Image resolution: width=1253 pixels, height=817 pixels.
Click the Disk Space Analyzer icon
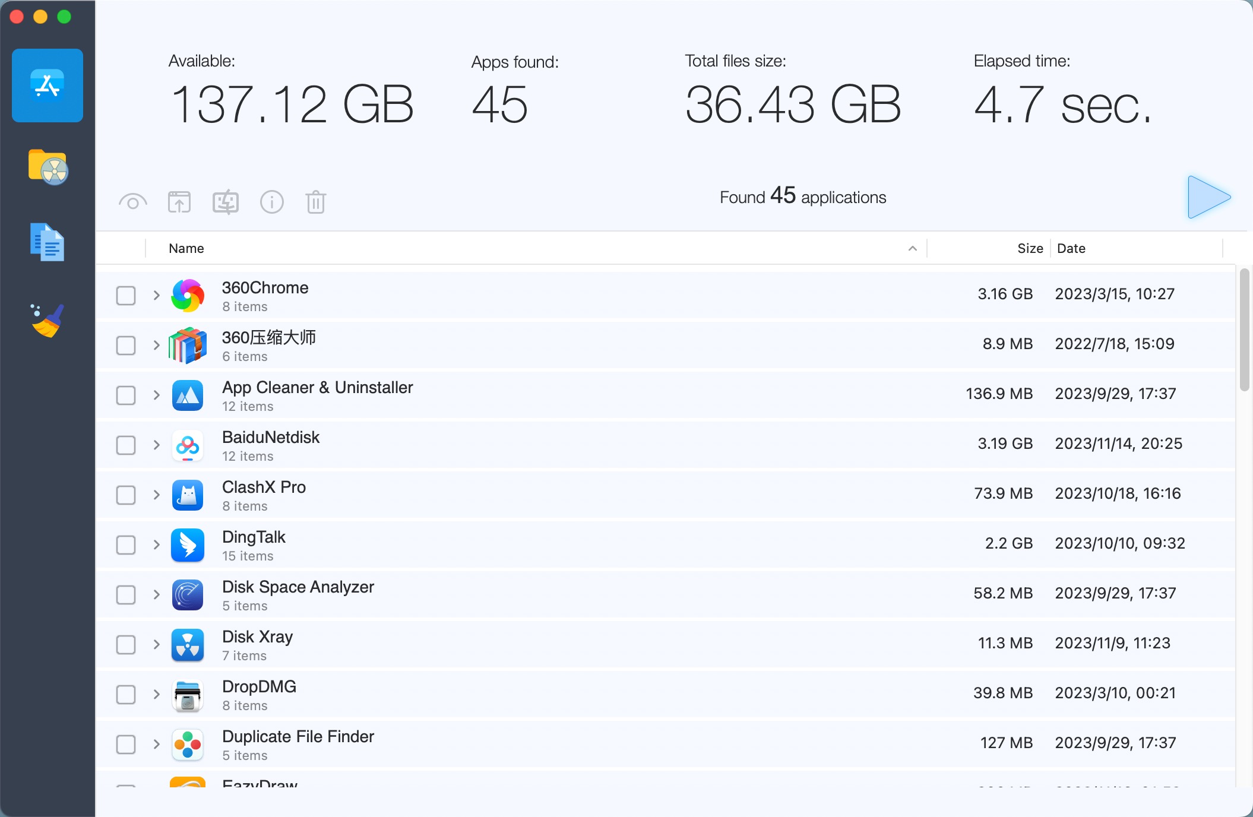click(x=188, y=595)
